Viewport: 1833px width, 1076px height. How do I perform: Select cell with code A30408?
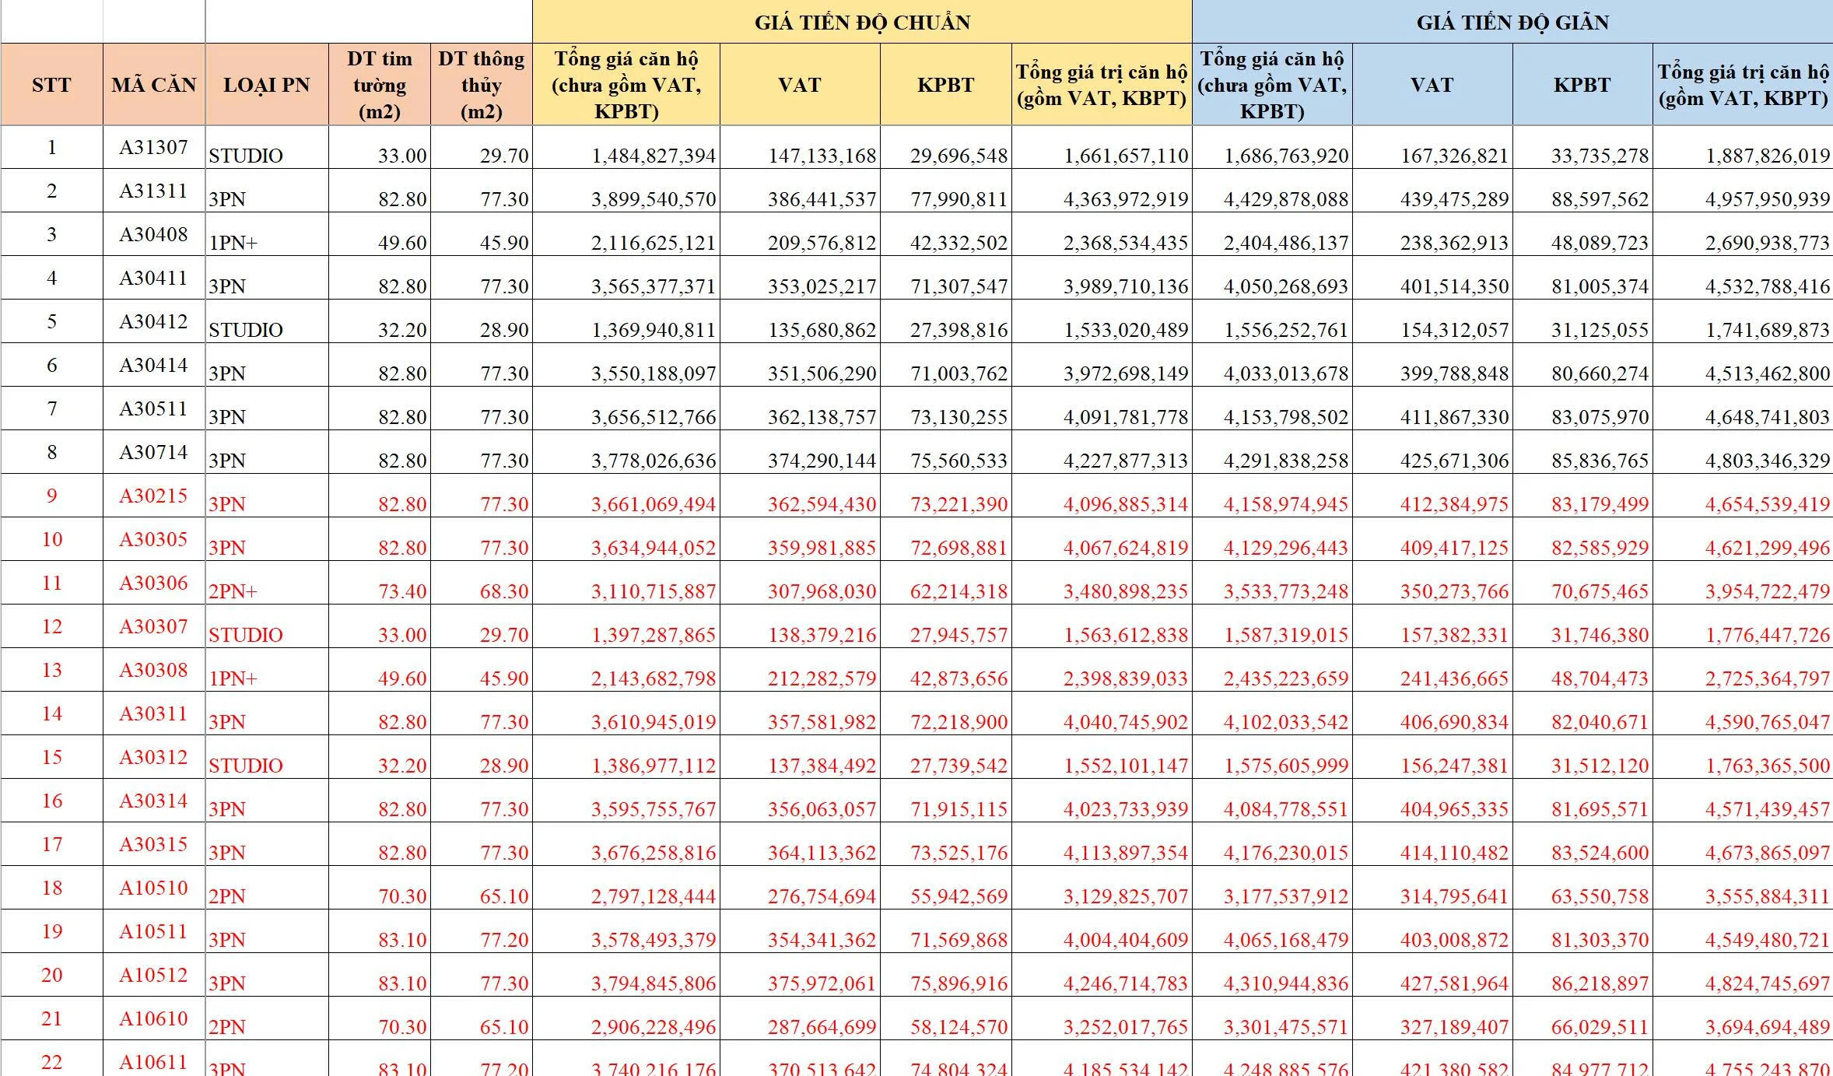pos(154,234)
